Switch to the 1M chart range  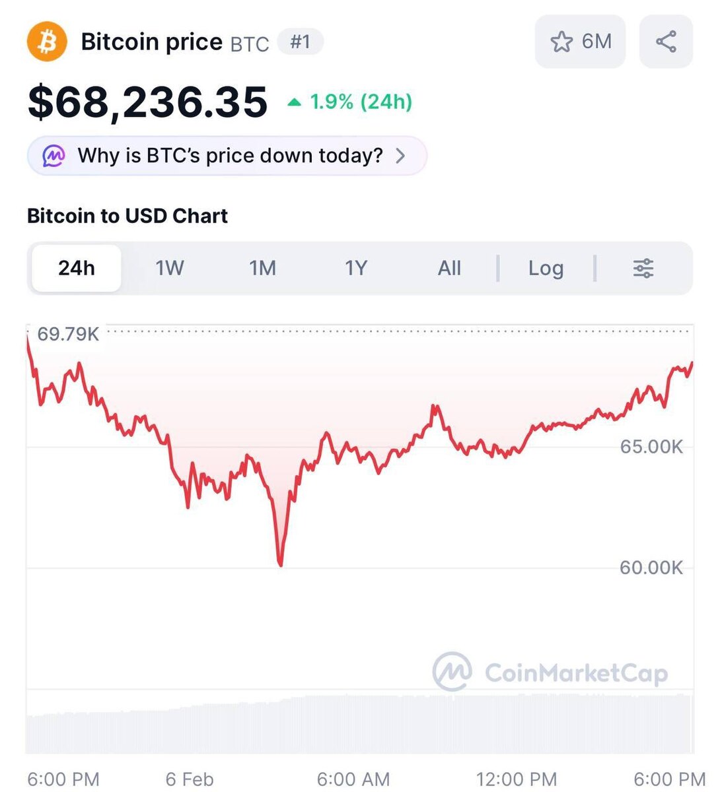(x=262, y=268)
